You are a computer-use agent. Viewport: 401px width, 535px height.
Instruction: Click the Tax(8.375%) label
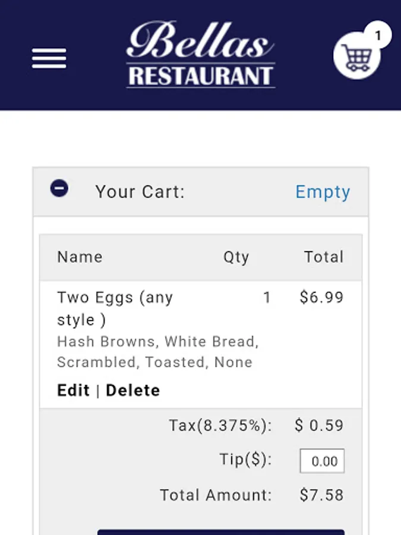(x=220, y=426)
